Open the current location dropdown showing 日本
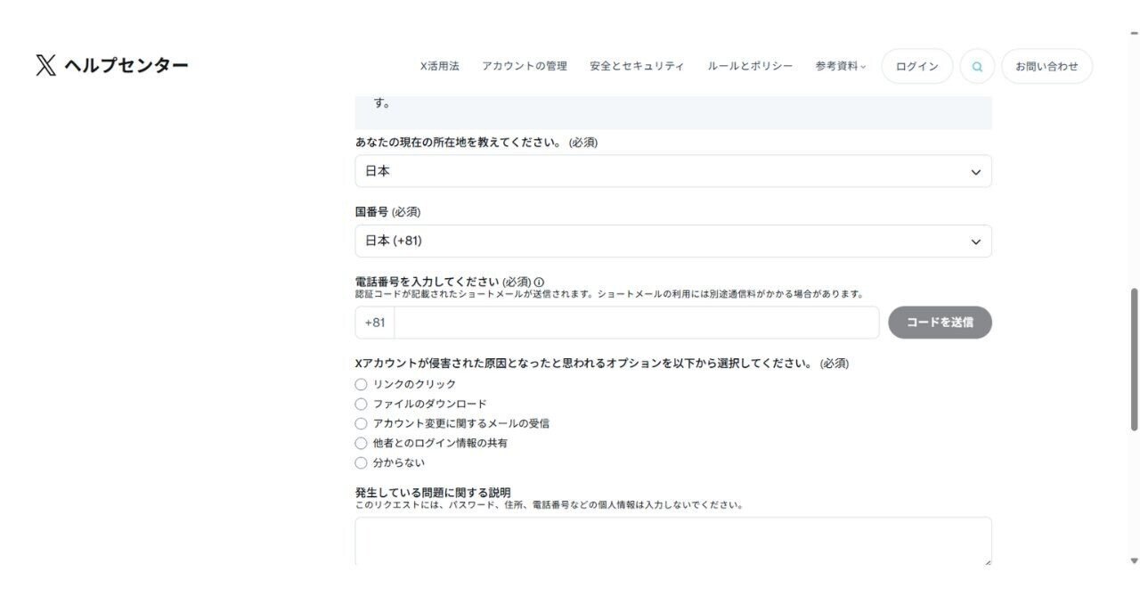Viewport: 1140px width, 597px height. 672,170
